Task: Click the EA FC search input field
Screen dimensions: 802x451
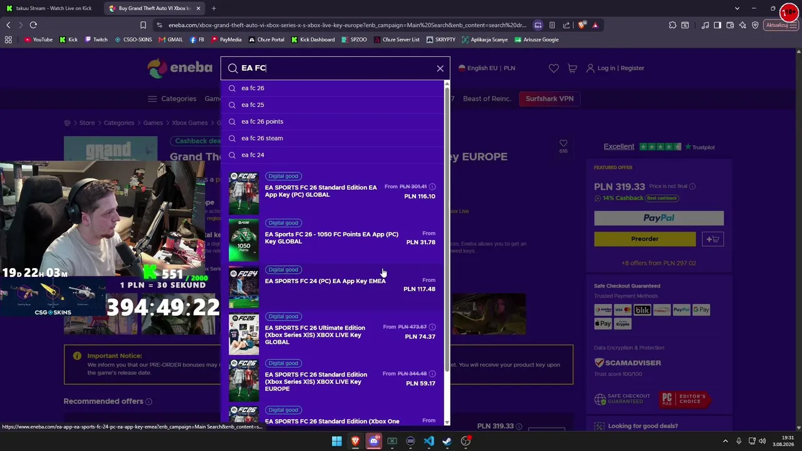Action: pyautogui.click(x=335, y=68)
